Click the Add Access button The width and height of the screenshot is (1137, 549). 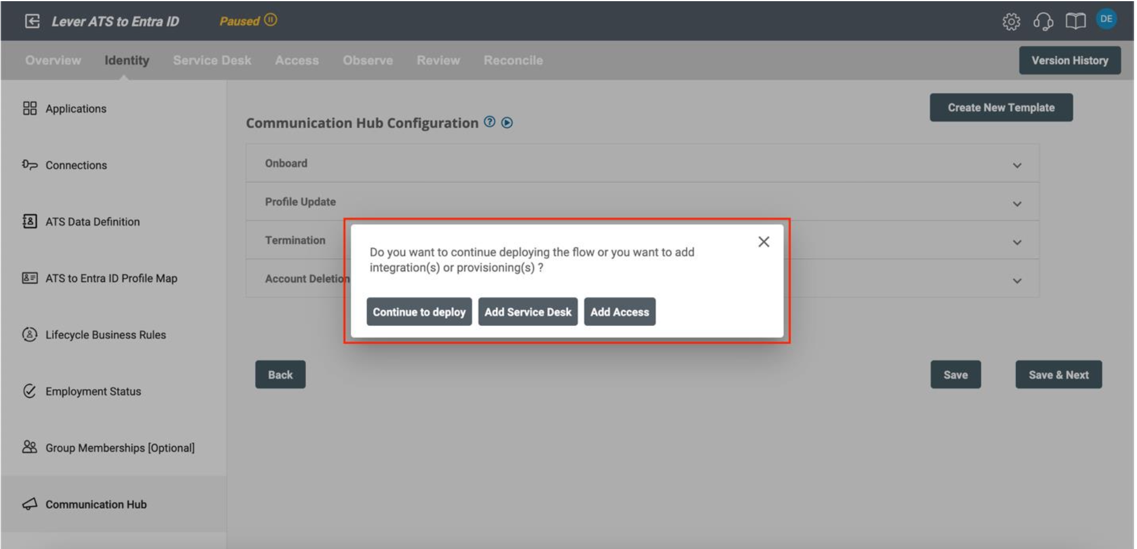pos(619,312)
